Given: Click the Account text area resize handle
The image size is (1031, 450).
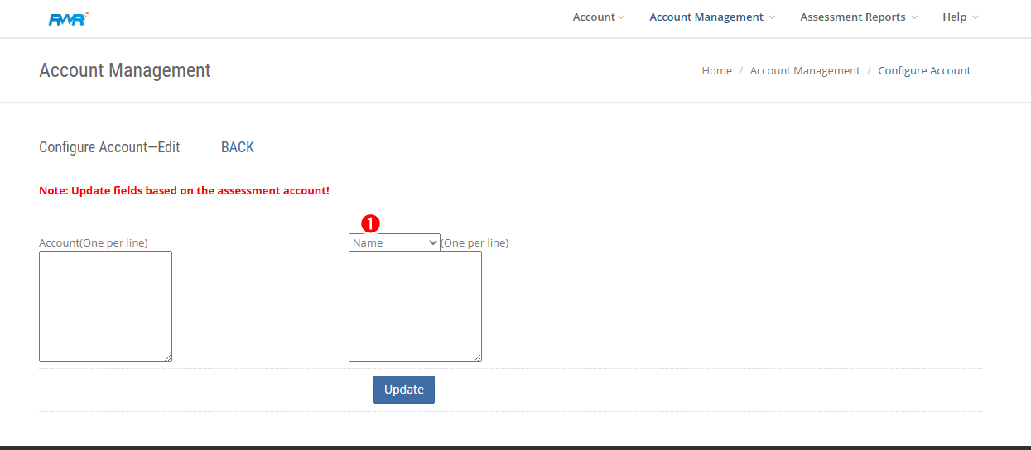Looking at the screenshot, I should [168, 358].
